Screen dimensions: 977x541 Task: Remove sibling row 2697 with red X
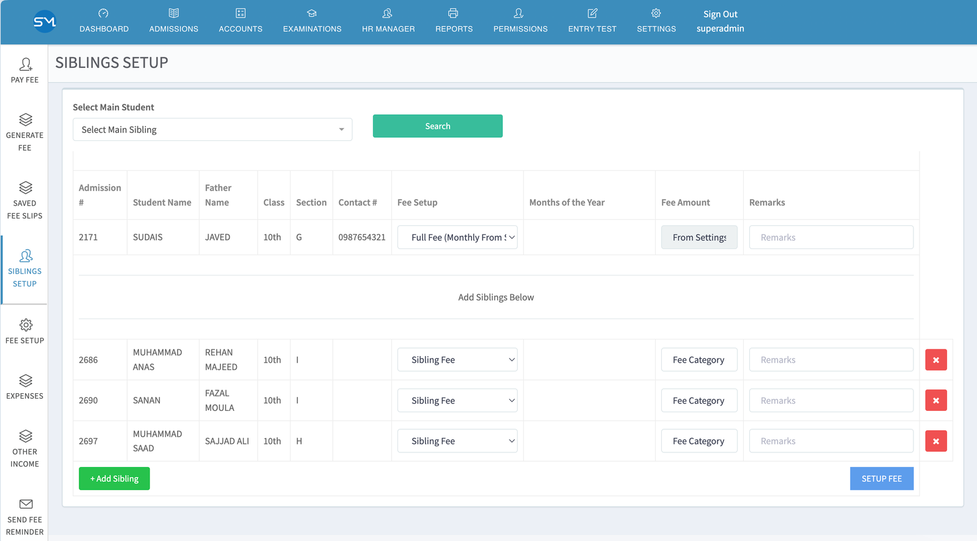(x=936, y=441)
